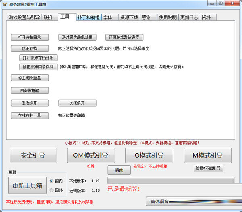This screenshot has height=212, width=242.
Task: Maximize the toolbox window
Action: click(x=221, y=3)
